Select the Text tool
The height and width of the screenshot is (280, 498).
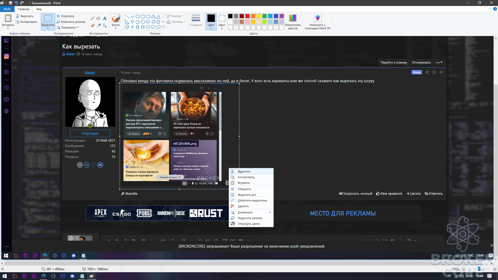pos(105,18)
